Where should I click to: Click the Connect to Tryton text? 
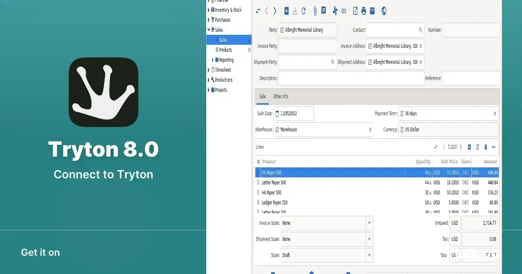point(104,175)
